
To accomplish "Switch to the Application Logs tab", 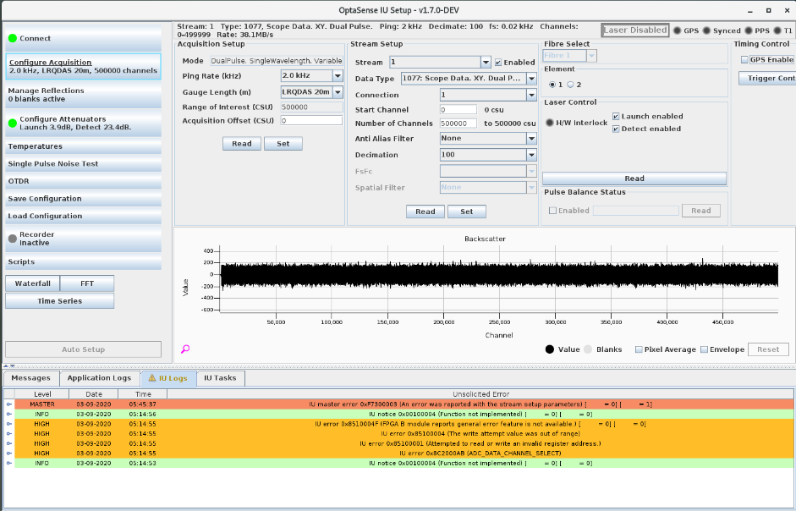I will [x=99, y=378].
